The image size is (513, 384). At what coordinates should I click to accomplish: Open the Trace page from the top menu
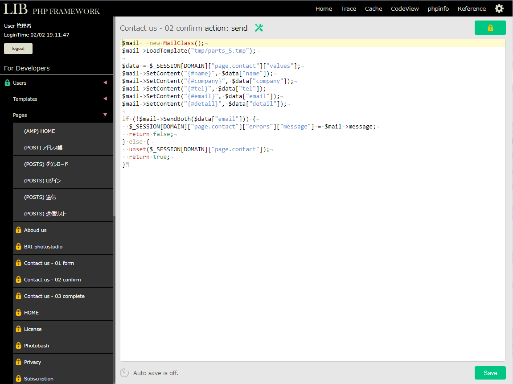[x=348, y=8]
